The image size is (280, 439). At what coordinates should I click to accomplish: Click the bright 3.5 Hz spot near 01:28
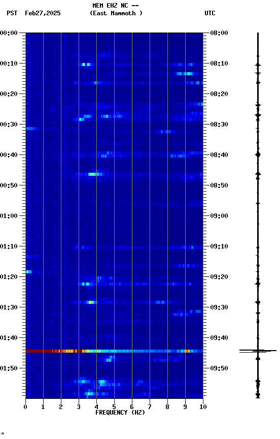point(91,302)
